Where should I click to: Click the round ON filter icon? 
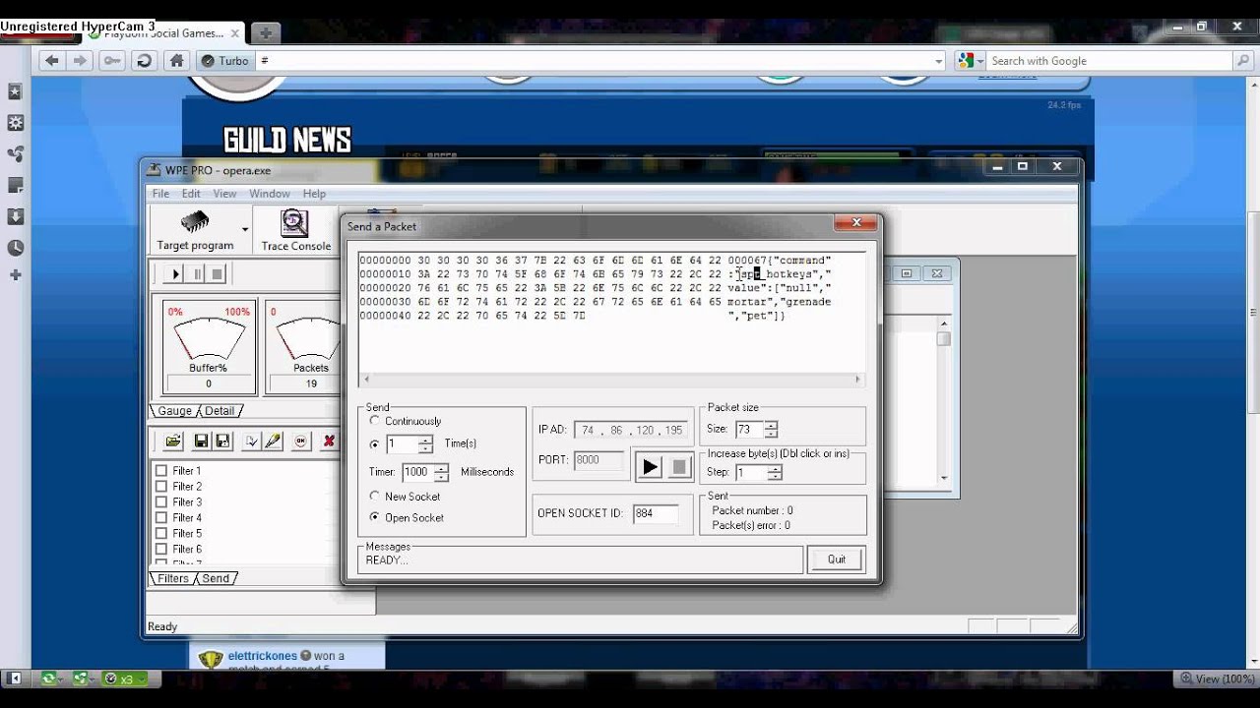coord(301,442)
